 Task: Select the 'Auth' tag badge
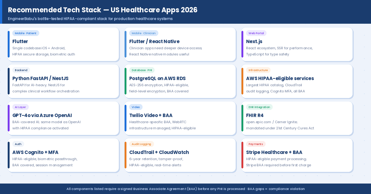[x=18, y=144]
